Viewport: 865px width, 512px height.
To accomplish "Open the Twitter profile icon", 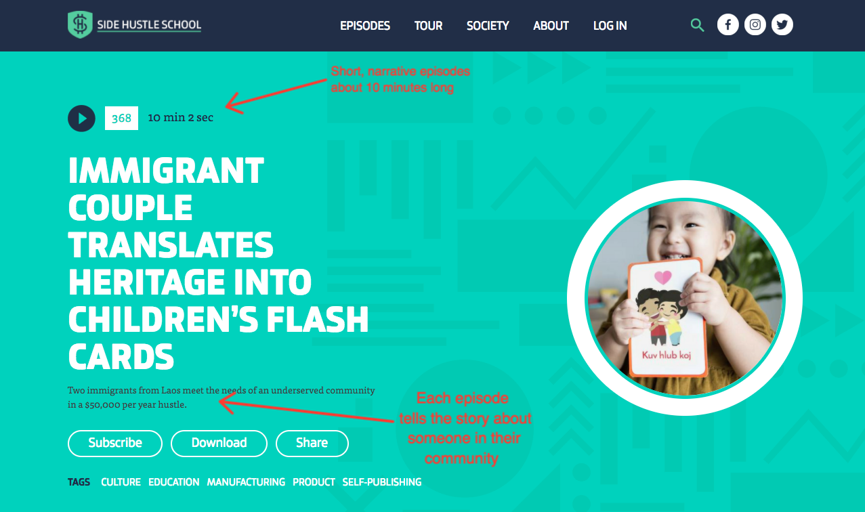I will [x=782, y=25].
